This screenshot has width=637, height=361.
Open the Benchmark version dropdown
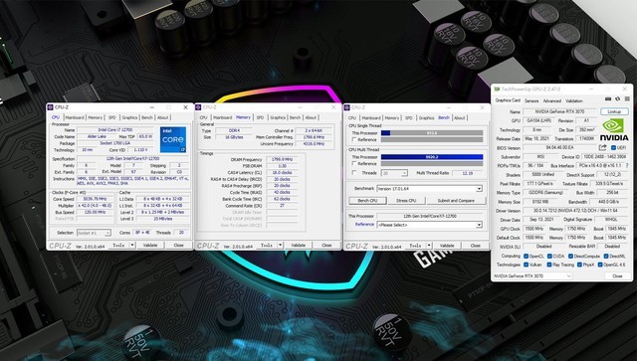429,189
